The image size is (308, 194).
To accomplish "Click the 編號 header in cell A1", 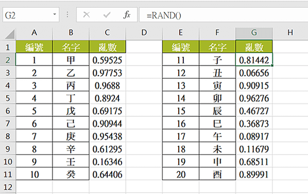I will pos(34,47).
